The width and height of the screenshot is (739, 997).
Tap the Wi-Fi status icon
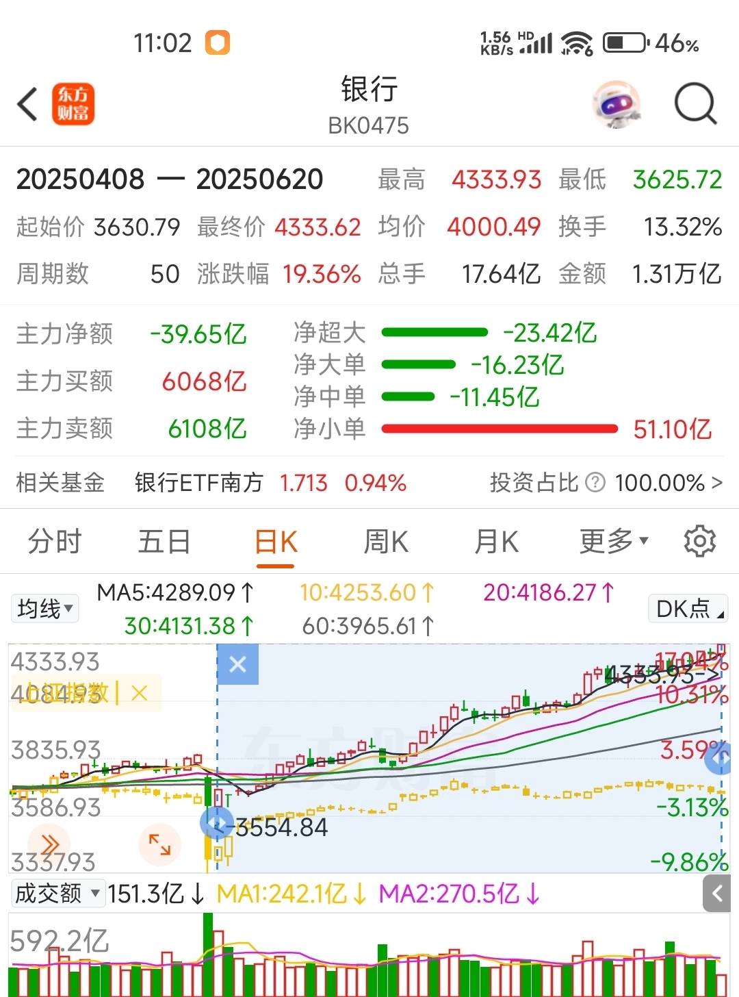pyautogui.click(x=577, y=43)
